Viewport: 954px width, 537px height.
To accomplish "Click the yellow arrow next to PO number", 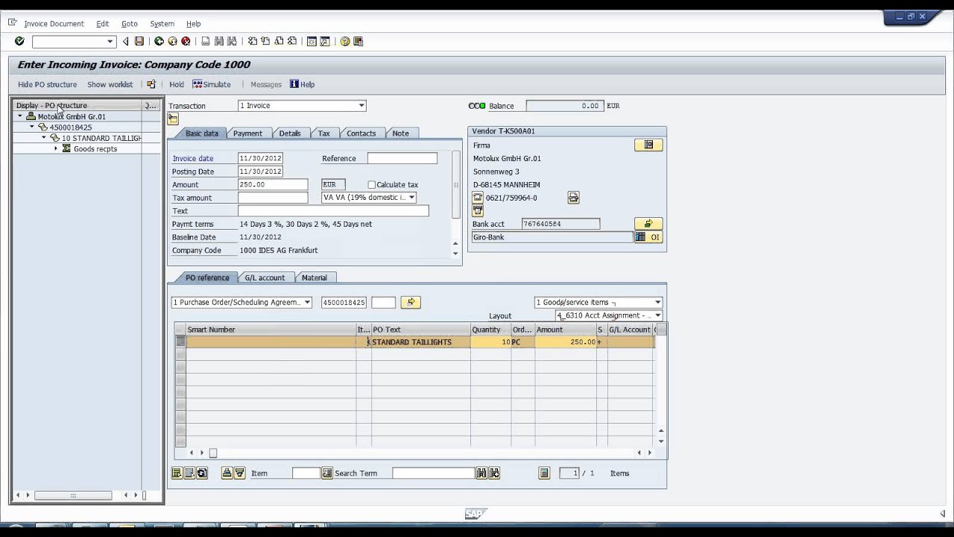I will tap(411, 302).
